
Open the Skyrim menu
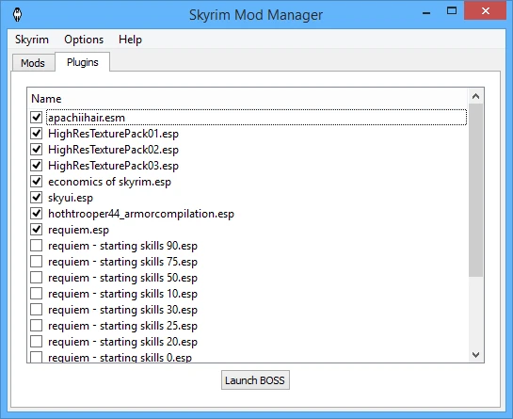click(32, 40)
